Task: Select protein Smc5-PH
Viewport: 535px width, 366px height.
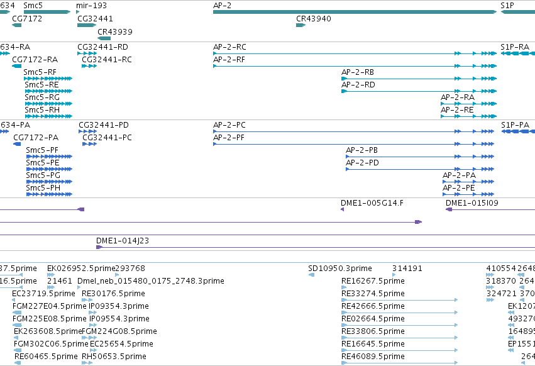Action: click(50, 194)
